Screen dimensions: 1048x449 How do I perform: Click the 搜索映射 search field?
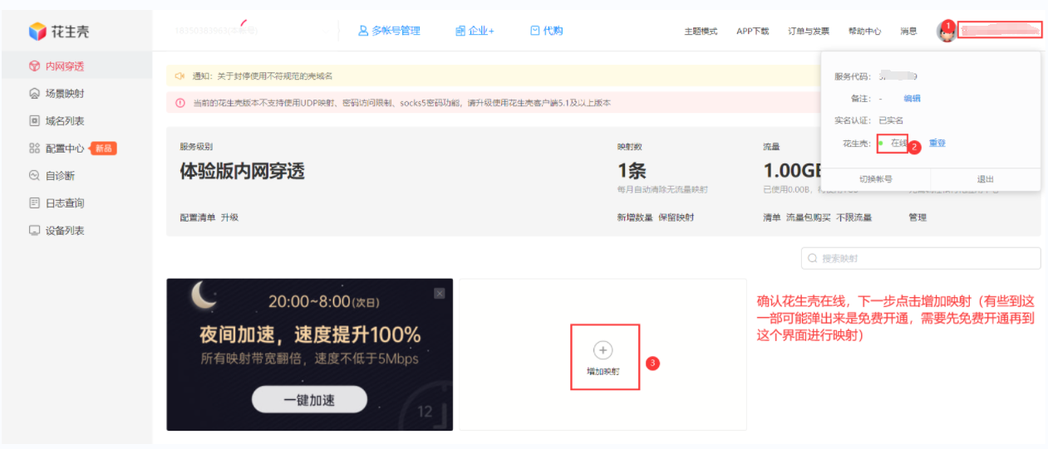coord(921,259)
